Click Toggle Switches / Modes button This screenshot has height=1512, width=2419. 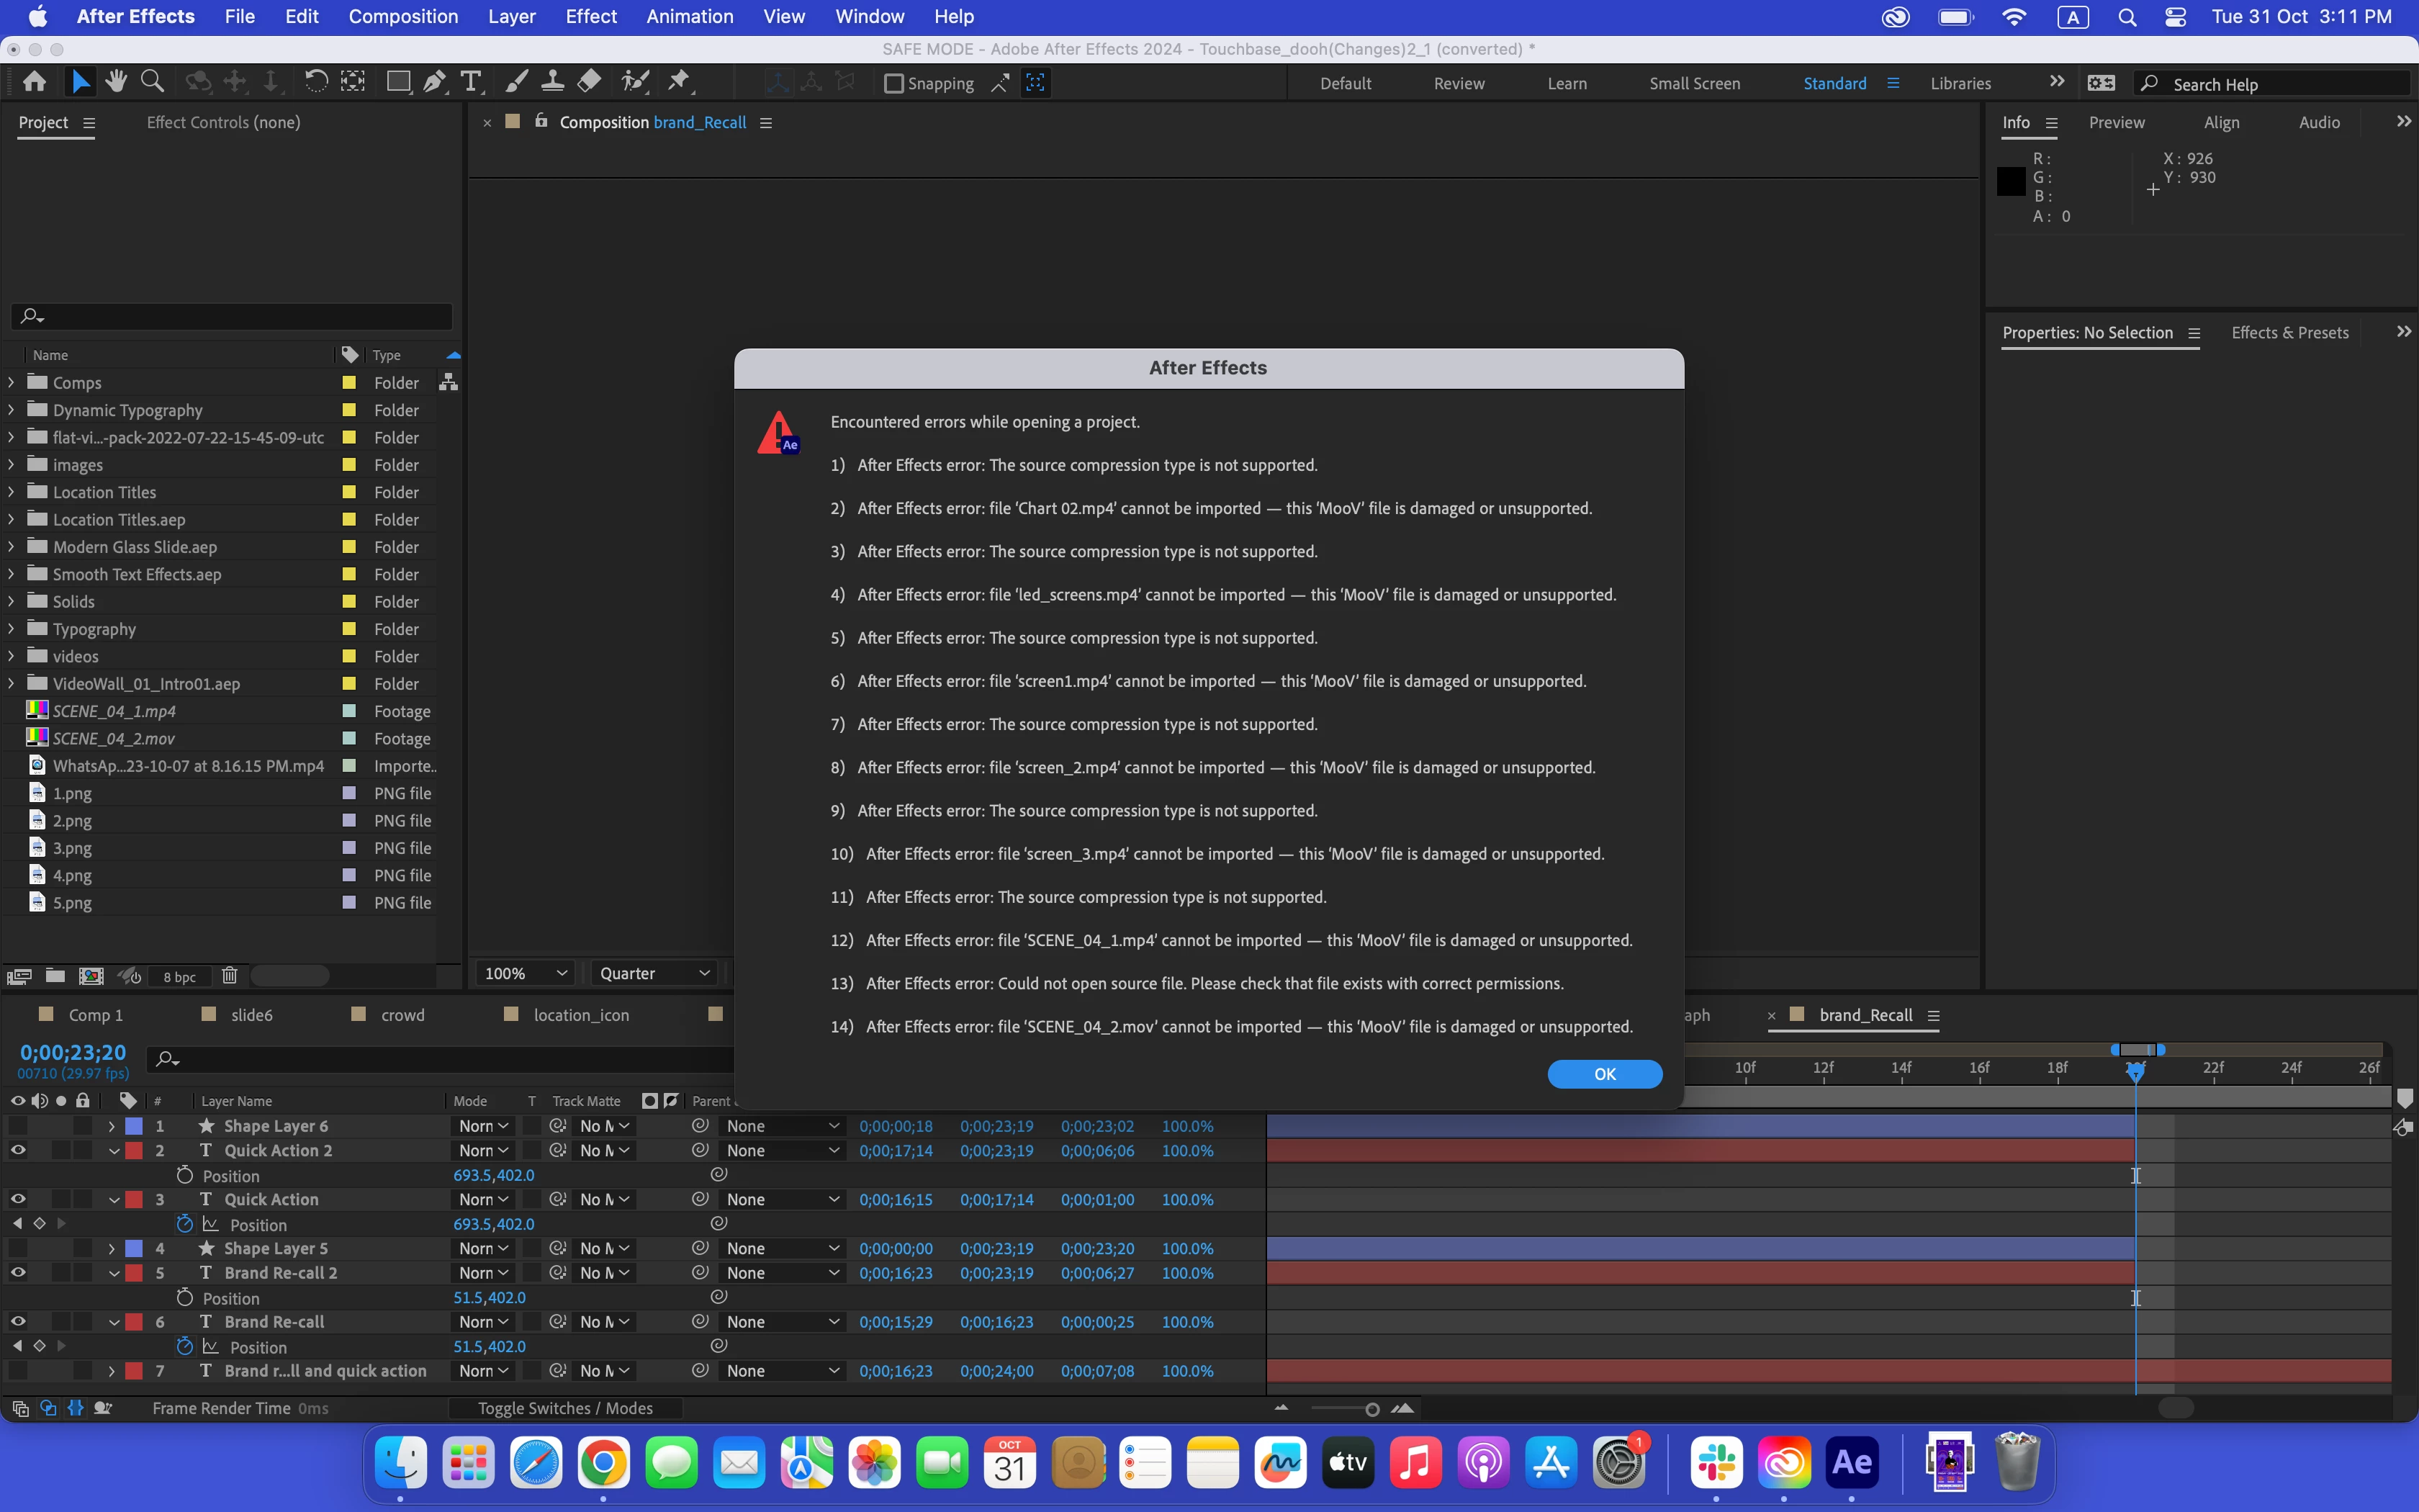click(x=564, y=1409)
